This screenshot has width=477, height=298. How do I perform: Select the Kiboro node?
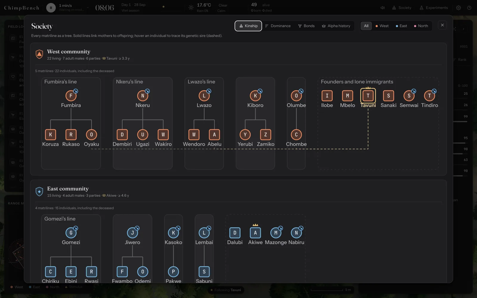(x=255, y=96)
